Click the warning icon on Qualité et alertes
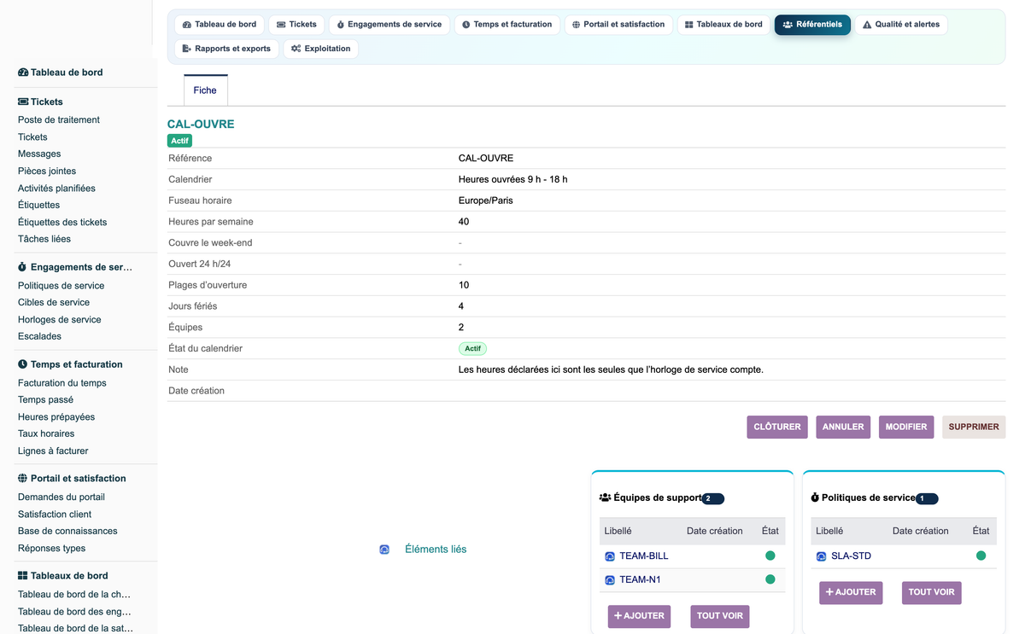 (867, 25)
